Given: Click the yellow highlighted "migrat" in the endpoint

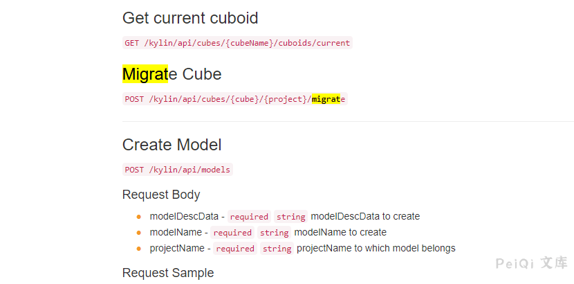Looking at the screenshot, I should click(326, 99).
